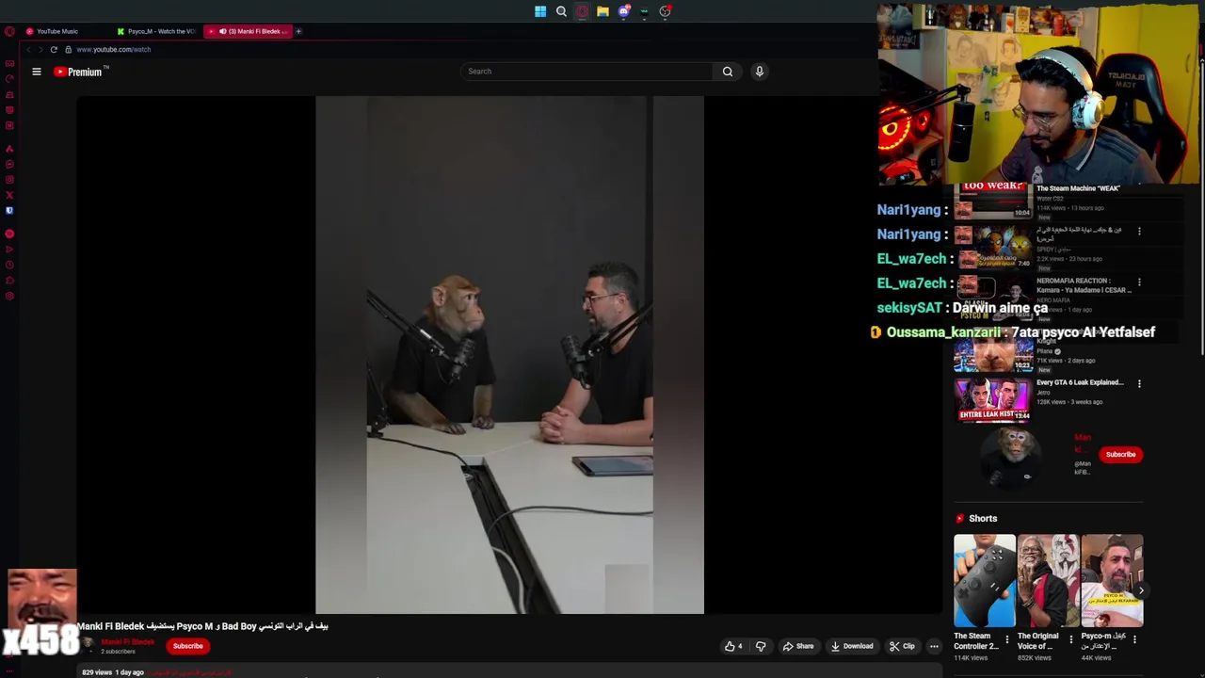This screenshot has width=1205, height=678.
Task: Open the NEROMAFIA REACTION recommended video
Action: [1084, 285]
